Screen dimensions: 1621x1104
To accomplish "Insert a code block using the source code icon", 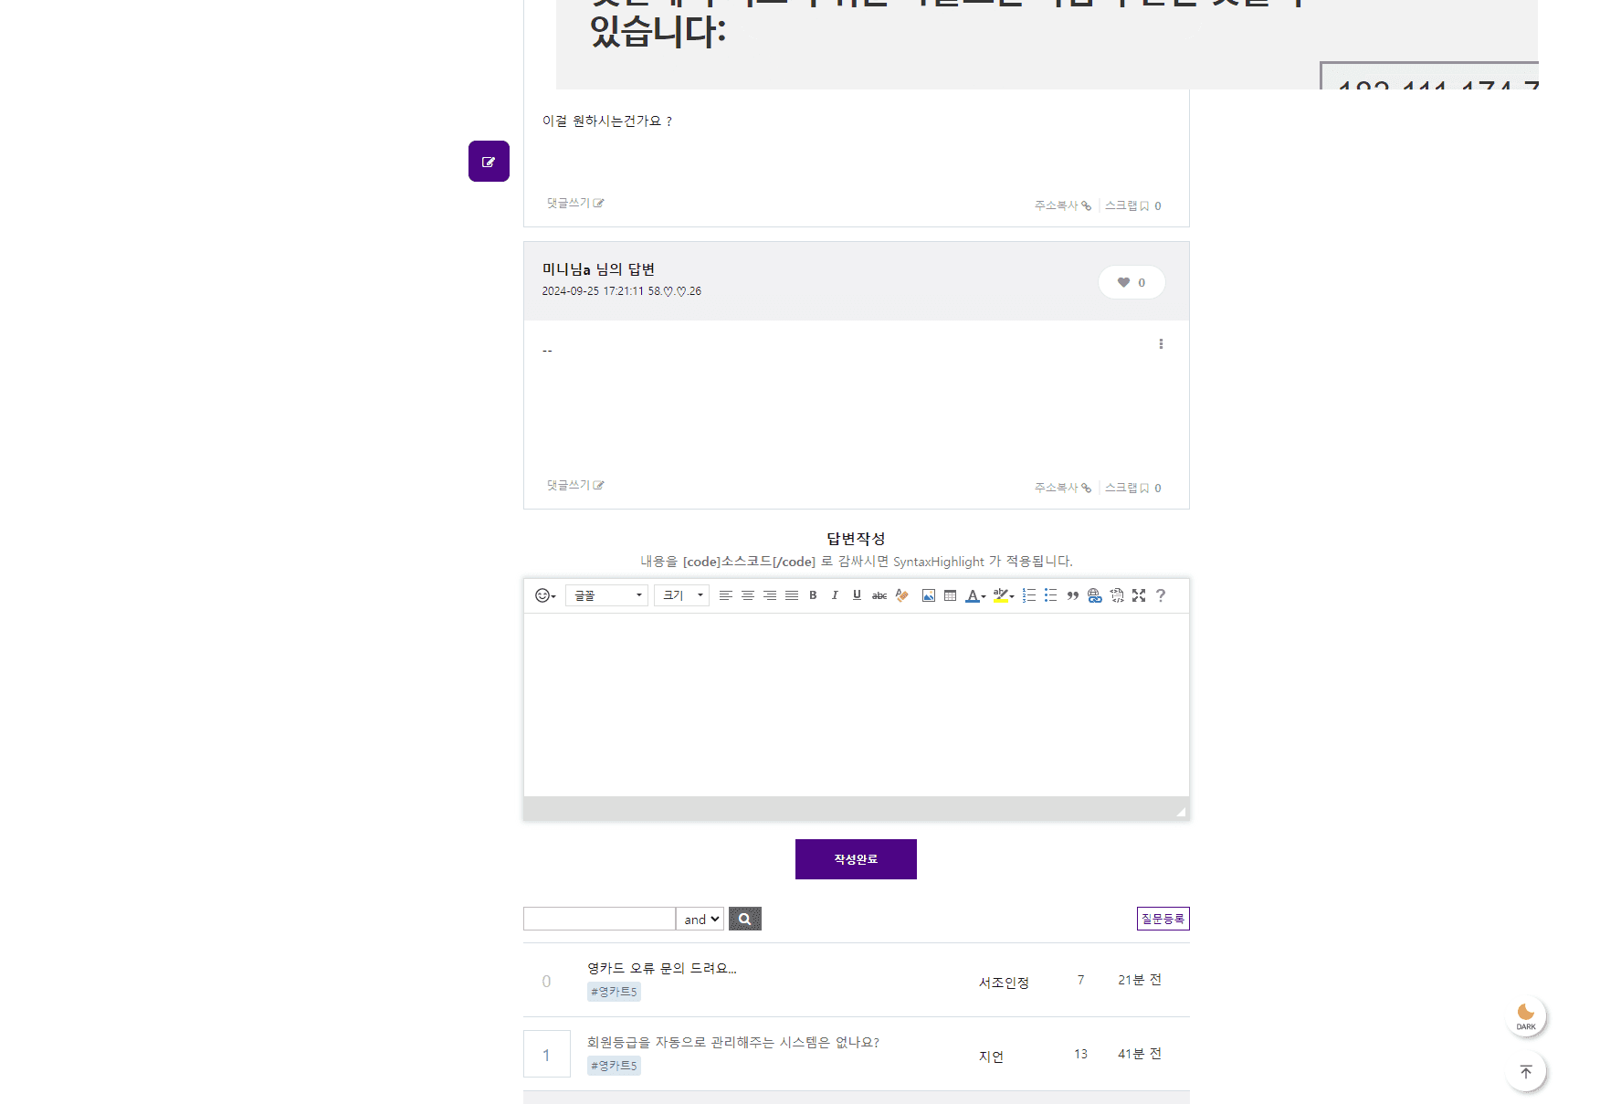I will [x=1116, y=595].
